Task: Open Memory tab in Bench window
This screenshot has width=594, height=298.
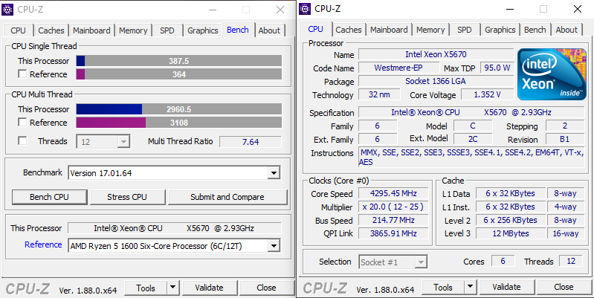Action: click(x=133, y=30)
